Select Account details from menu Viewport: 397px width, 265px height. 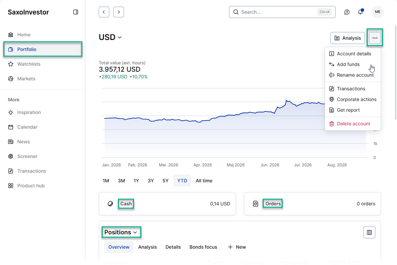point(353,54)
